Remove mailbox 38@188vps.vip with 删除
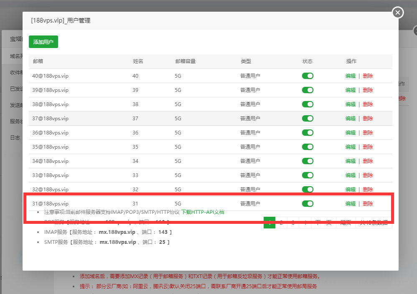417x294 pixels. point(368,104)
